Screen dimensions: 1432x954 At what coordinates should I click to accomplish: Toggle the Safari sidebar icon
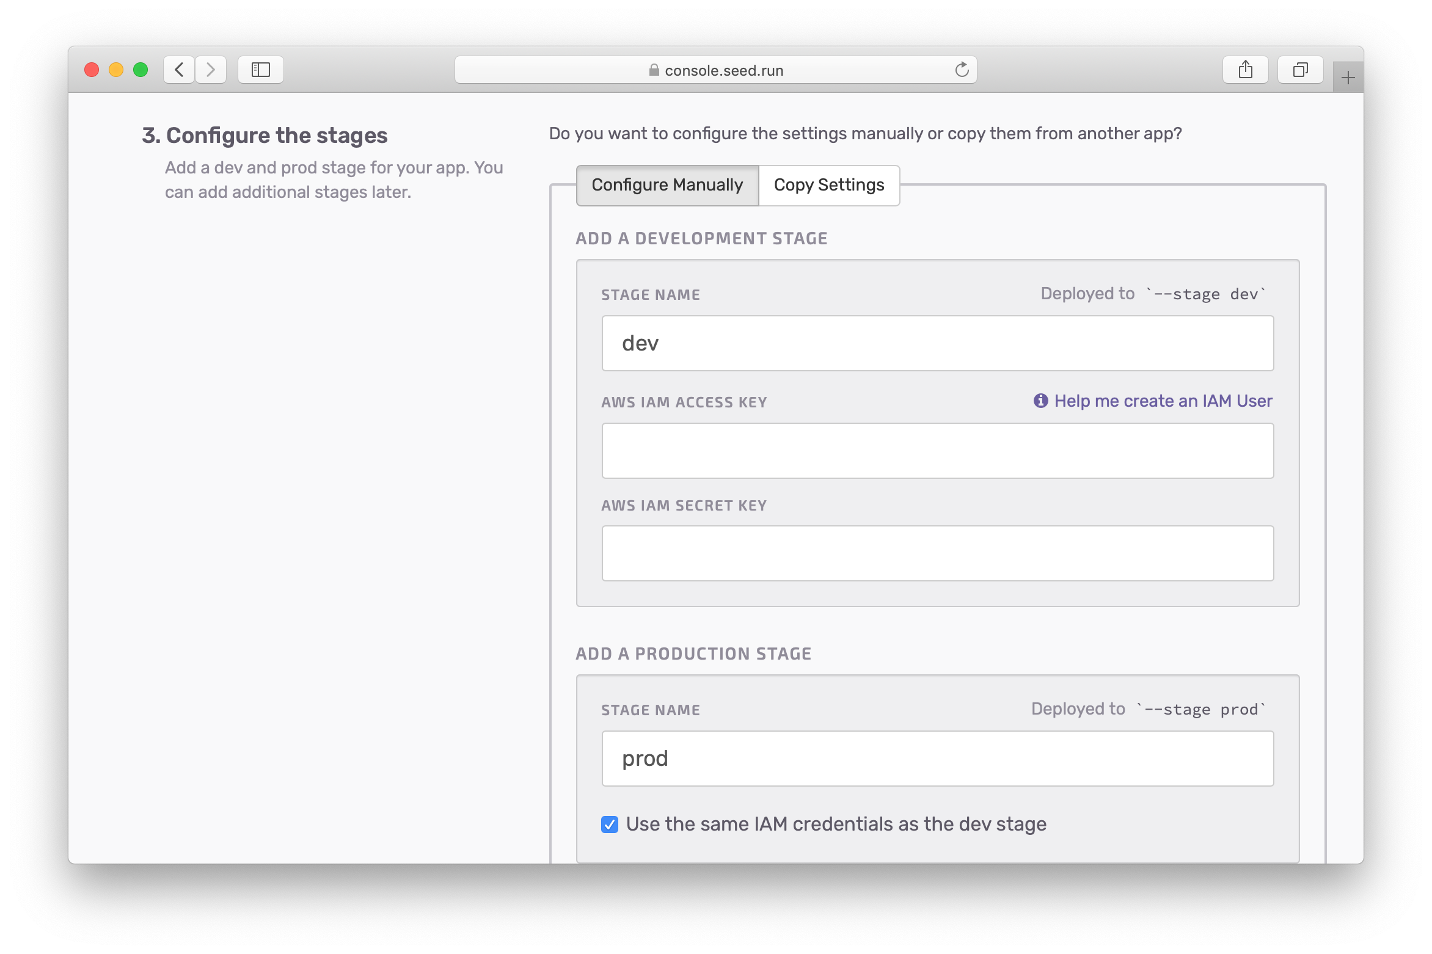click(x=261, y=70)
